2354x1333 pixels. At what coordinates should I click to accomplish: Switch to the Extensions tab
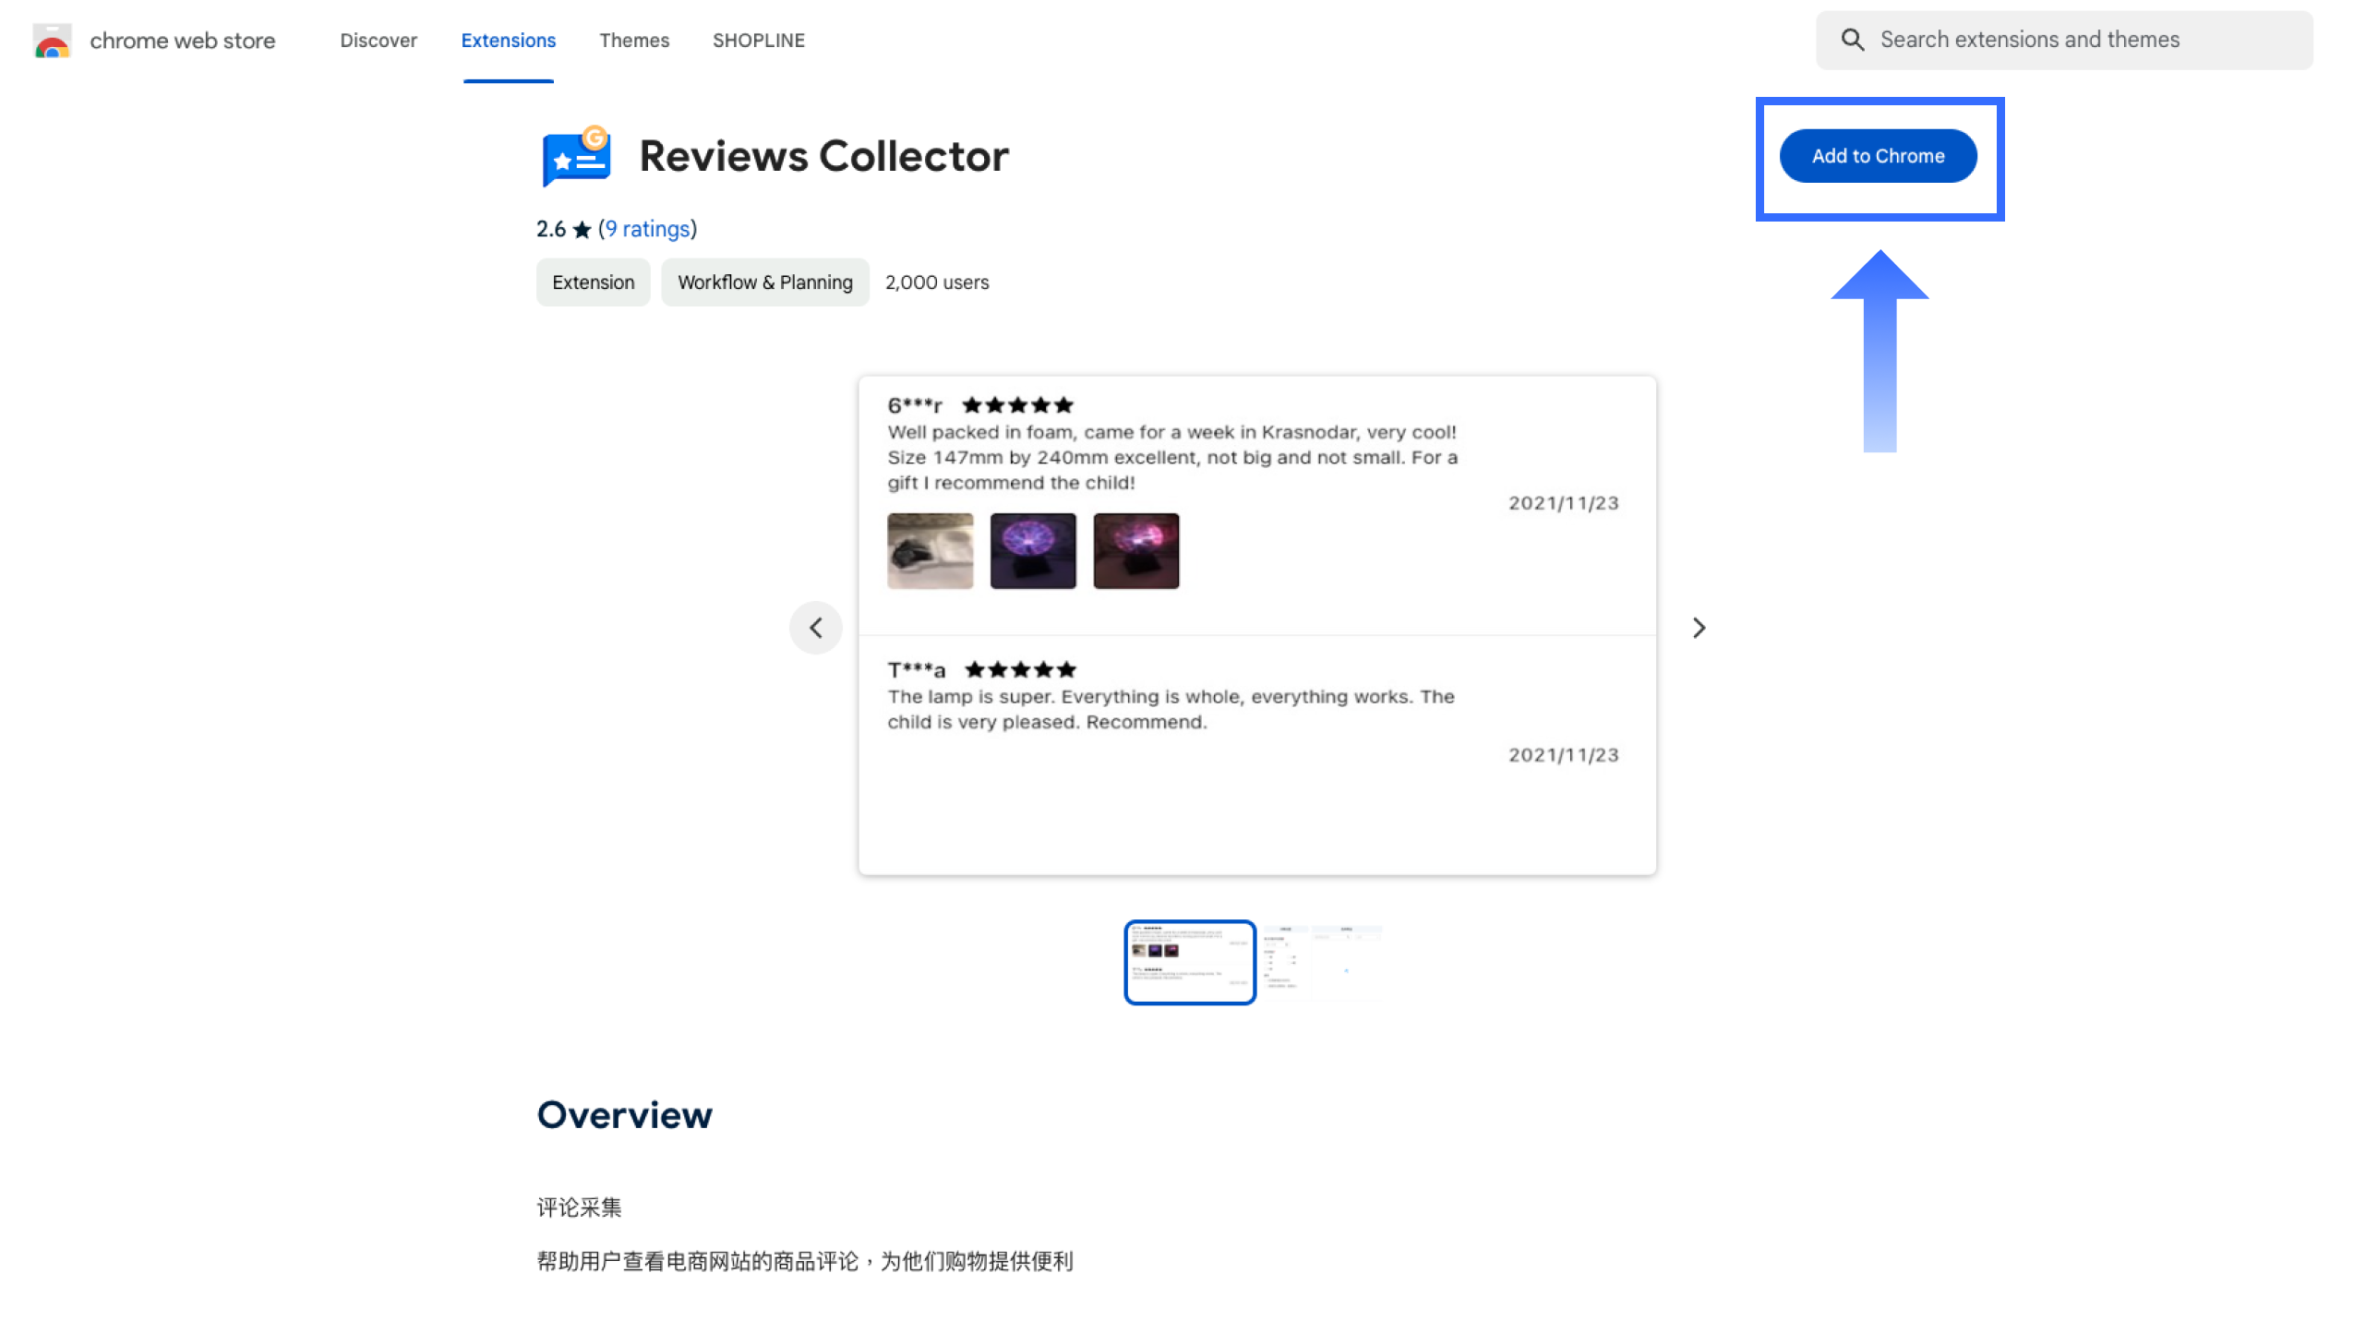tap(508, 41)
